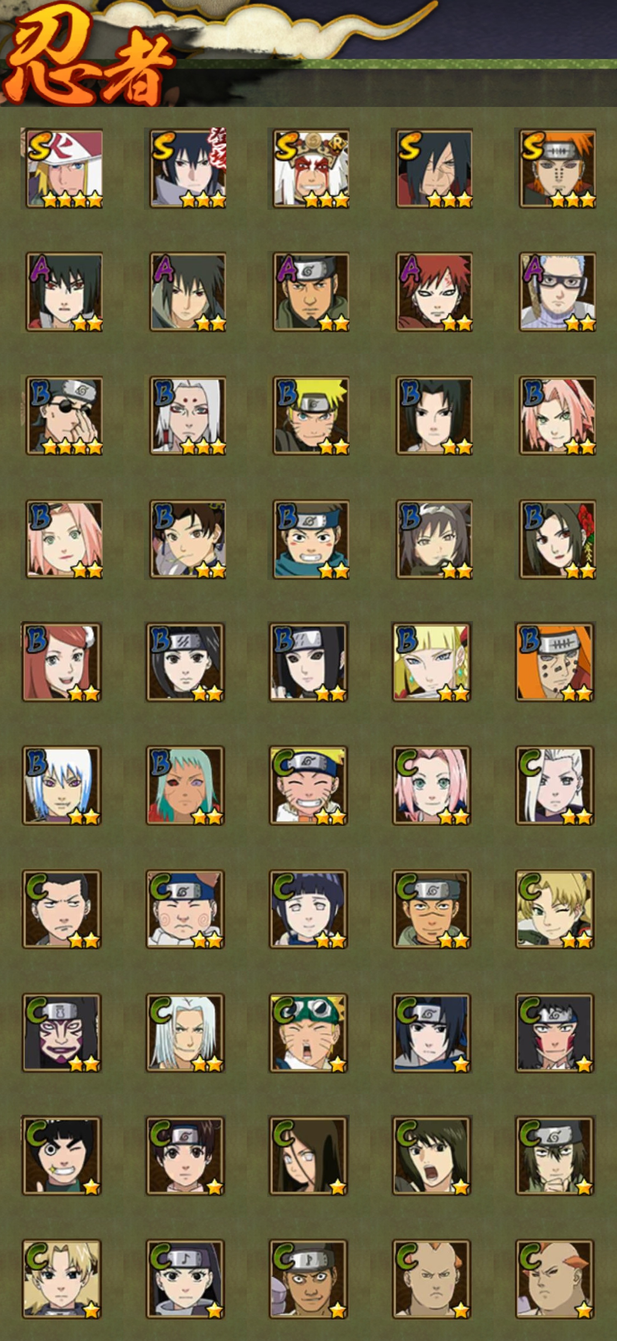Viewport: 617px width, 1341px height.
Task: Select C-rank Kankuro with purple face paint
Action: click(x=61, y=1032)
